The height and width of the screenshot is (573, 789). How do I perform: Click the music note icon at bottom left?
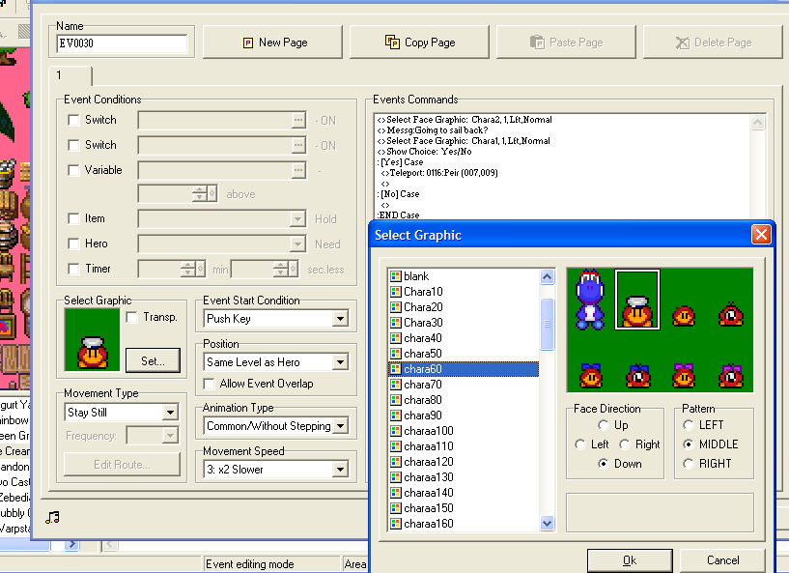coord(52,517)
